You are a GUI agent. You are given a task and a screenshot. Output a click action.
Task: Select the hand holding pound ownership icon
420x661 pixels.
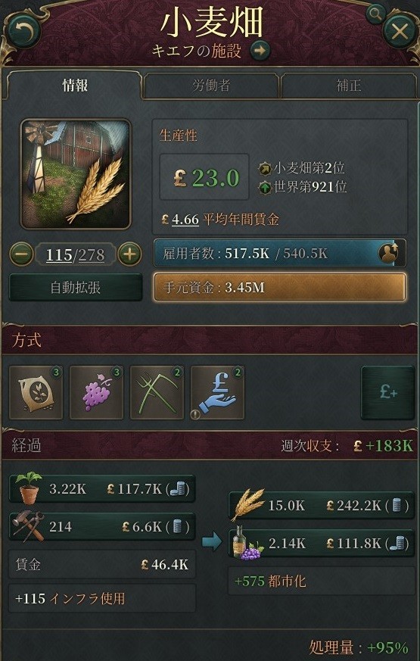point(217,393)
